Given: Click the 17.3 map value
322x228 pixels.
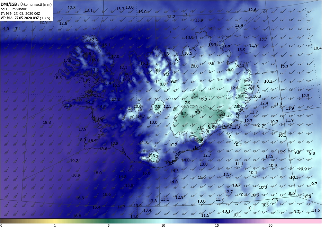Looking at the screenshot, I should [x=98, y=95].
